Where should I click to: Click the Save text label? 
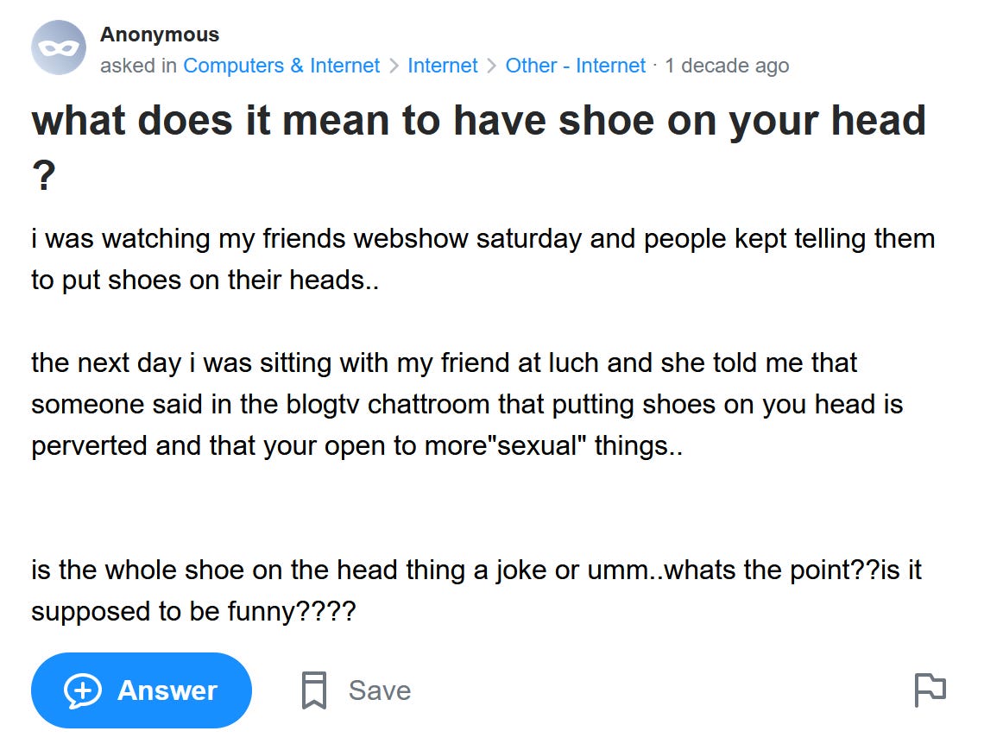coord(379,690)
